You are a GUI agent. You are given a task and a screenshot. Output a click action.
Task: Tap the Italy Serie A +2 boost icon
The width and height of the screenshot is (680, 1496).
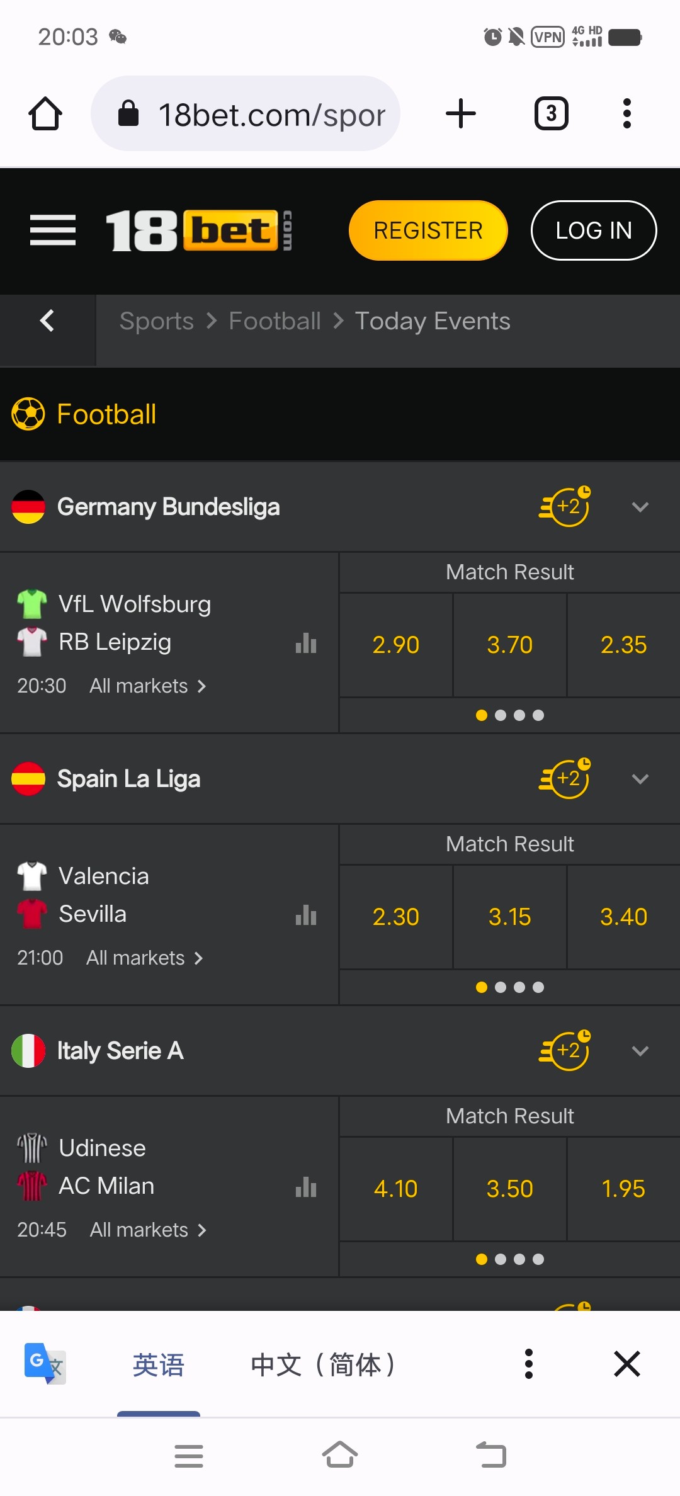(x=565, y=1051)
